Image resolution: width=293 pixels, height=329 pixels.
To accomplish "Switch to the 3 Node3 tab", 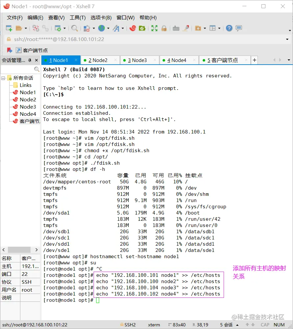I will [140, 60].
